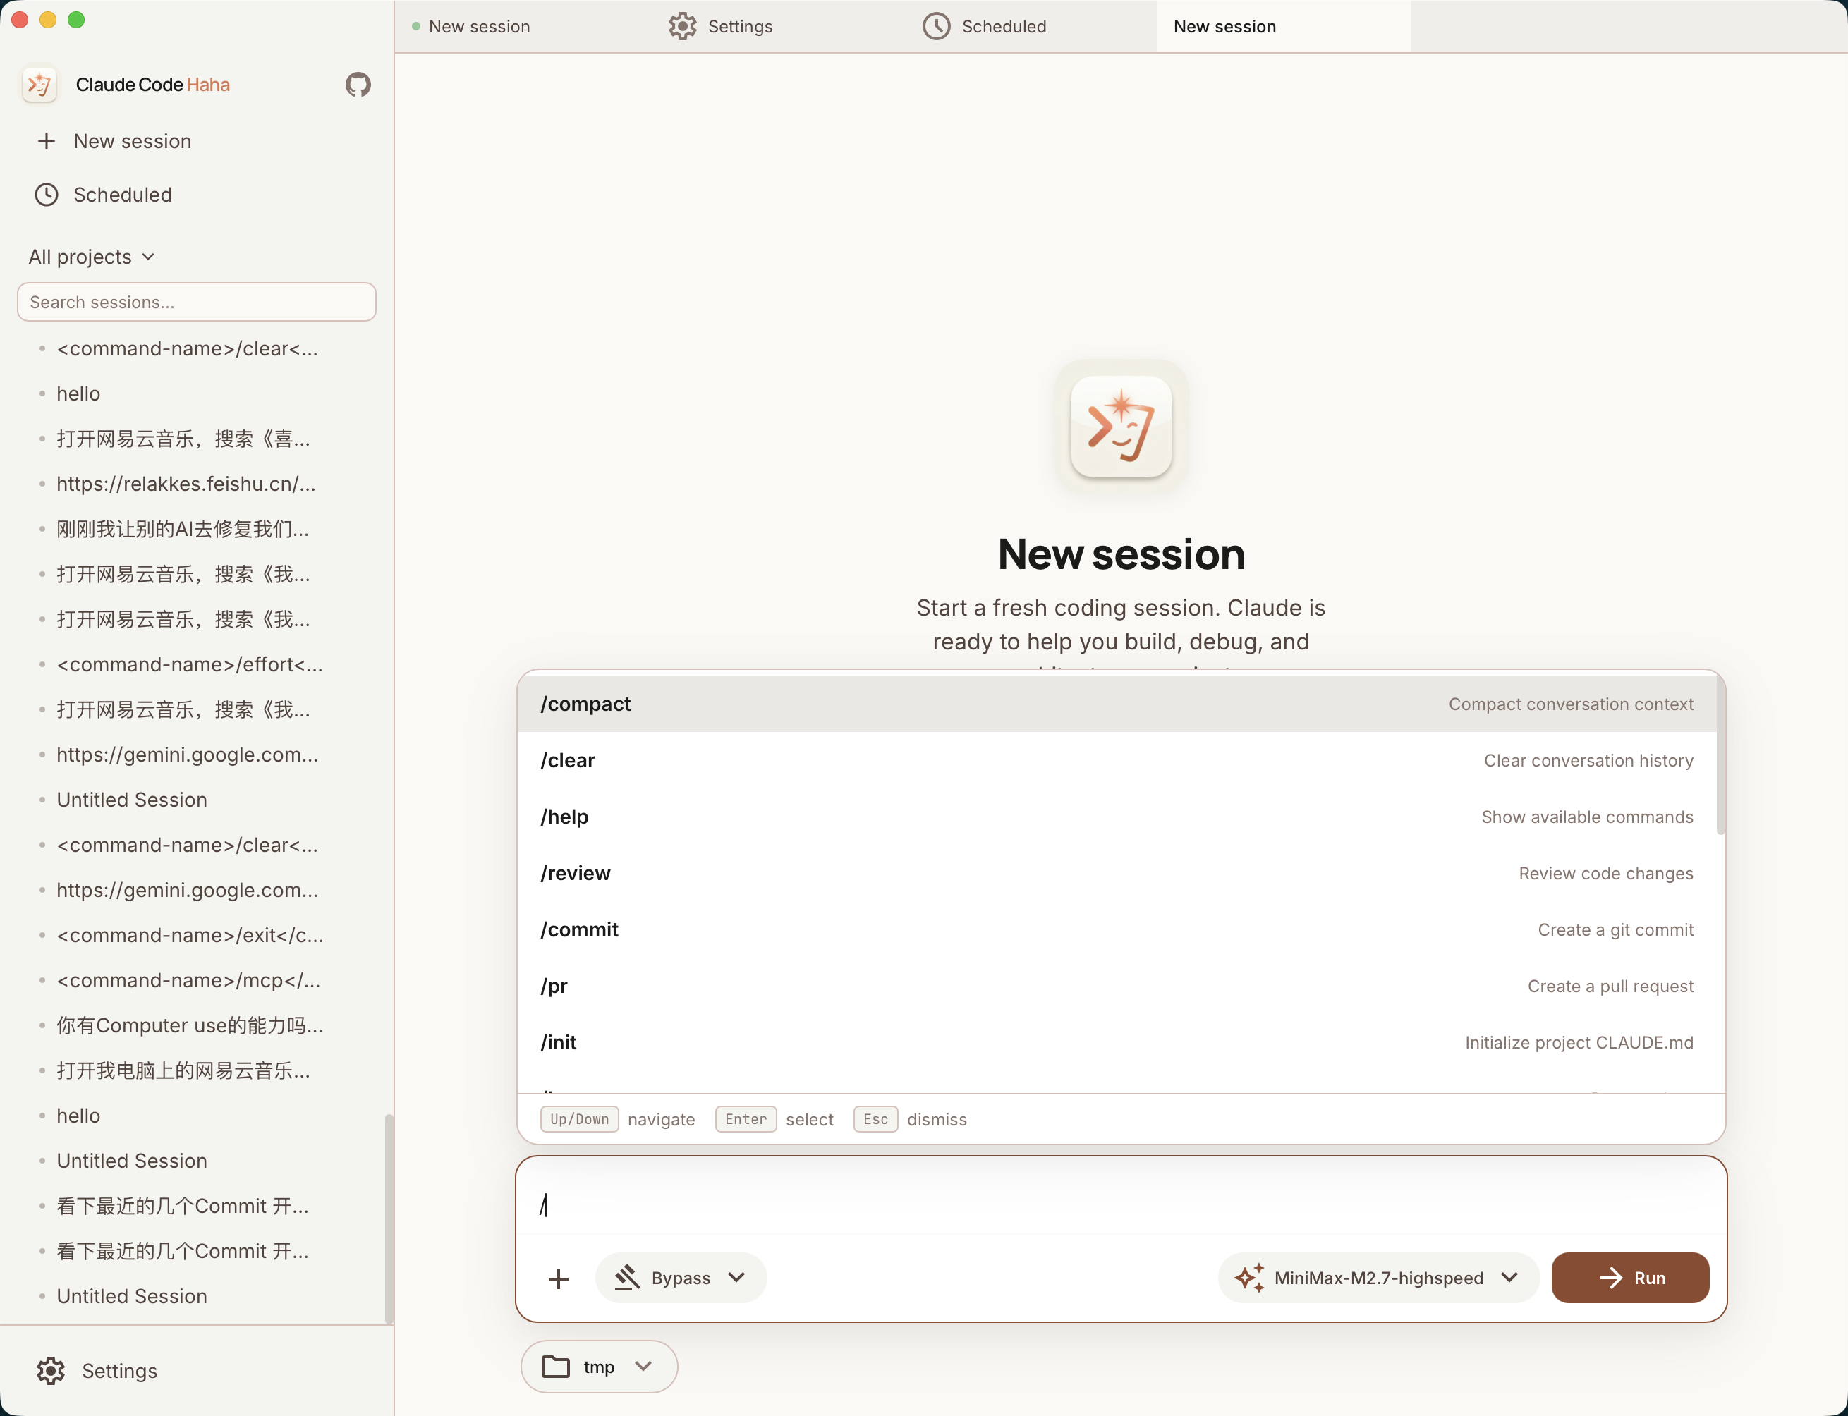Open the MiniMax-M2.7-highspeed model selector

click(1378, 1278)
